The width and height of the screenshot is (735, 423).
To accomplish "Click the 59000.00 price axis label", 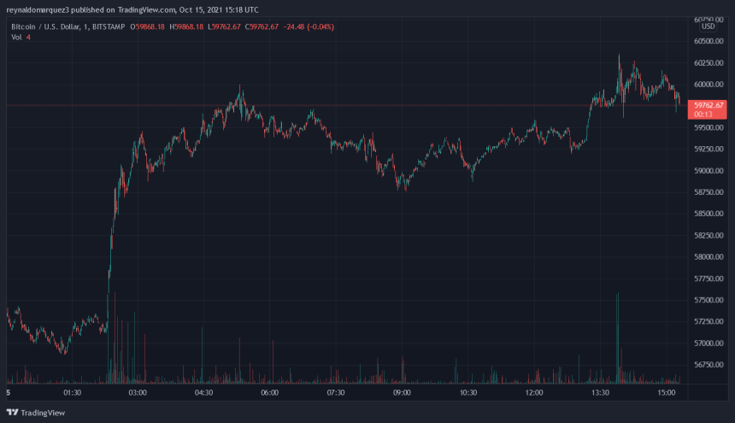I will (709, 171).
